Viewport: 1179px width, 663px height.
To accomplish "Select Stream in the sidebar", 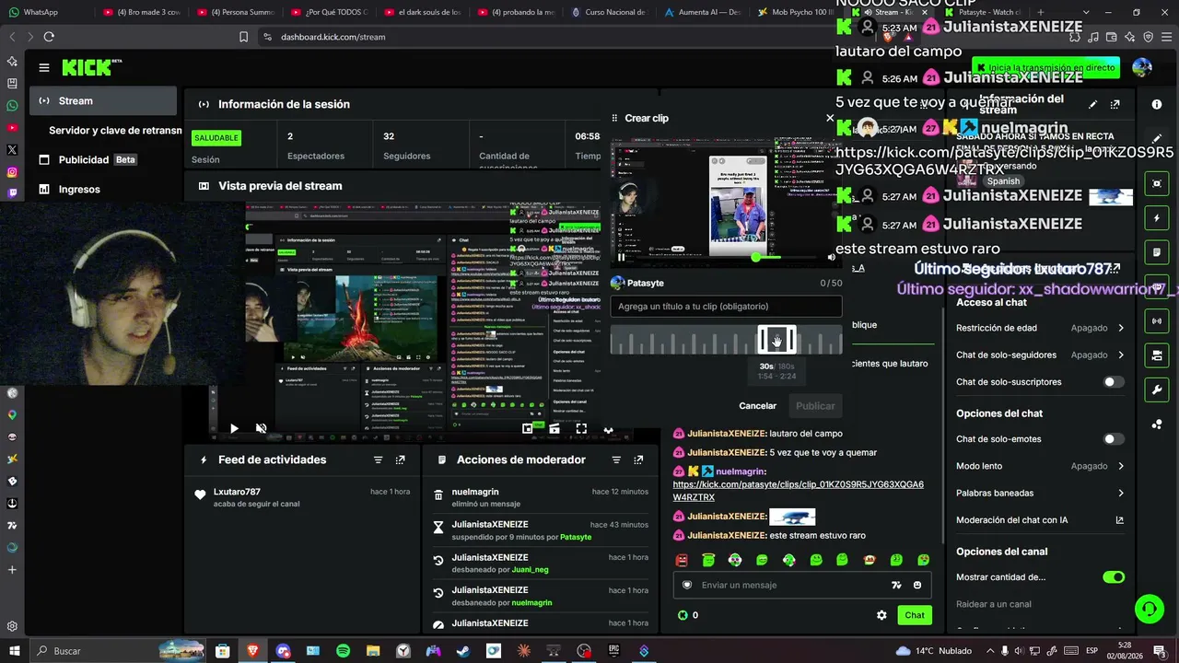I will point(102,101).
